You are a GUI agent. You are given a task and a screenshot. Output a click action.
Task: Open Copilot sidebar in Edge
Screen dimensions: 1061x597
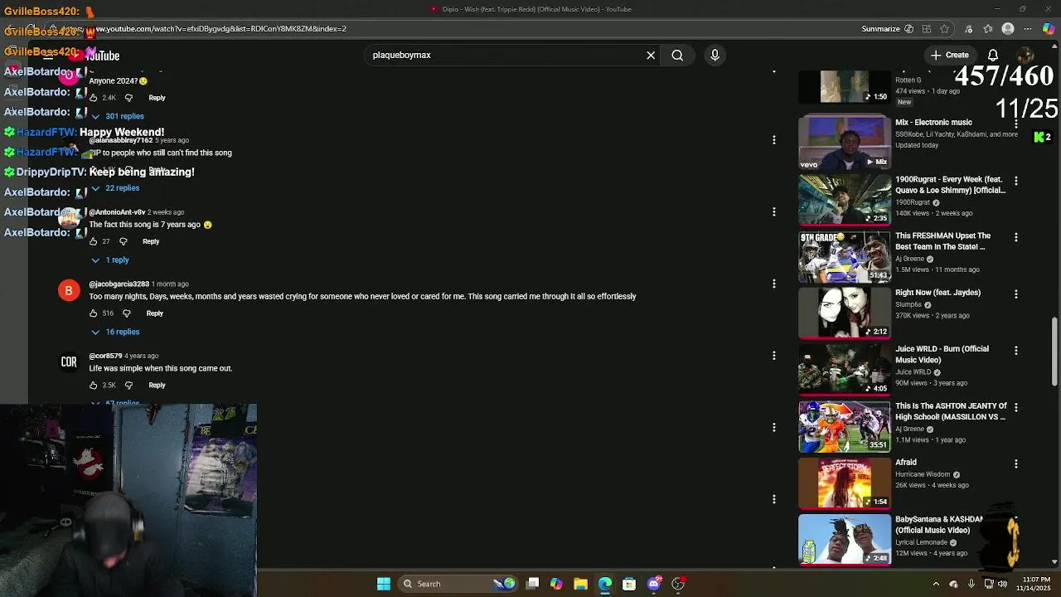pos(1049,29)
